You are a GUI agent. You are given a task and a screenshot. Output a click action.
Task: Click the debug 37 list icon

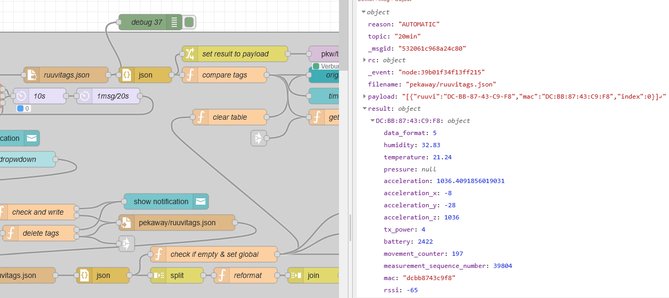174,22
